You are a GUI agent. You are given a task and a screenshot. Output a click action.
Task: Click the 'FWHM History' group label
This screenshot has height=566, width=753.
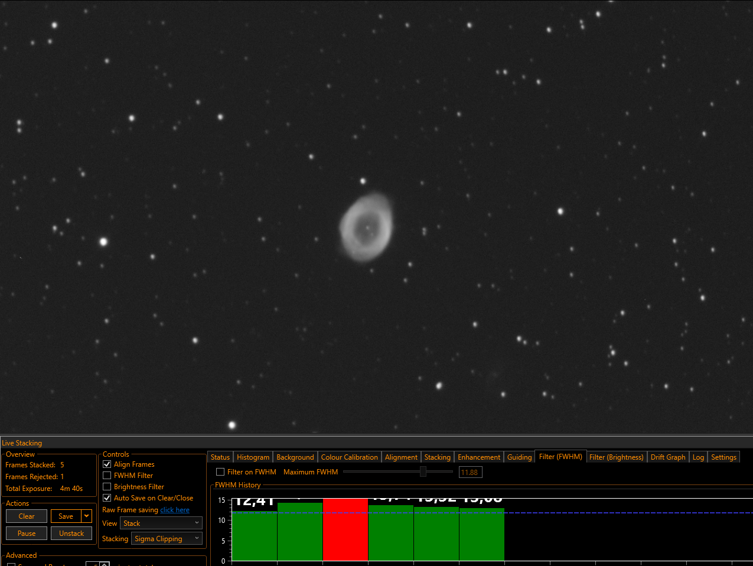click(237, 485)
